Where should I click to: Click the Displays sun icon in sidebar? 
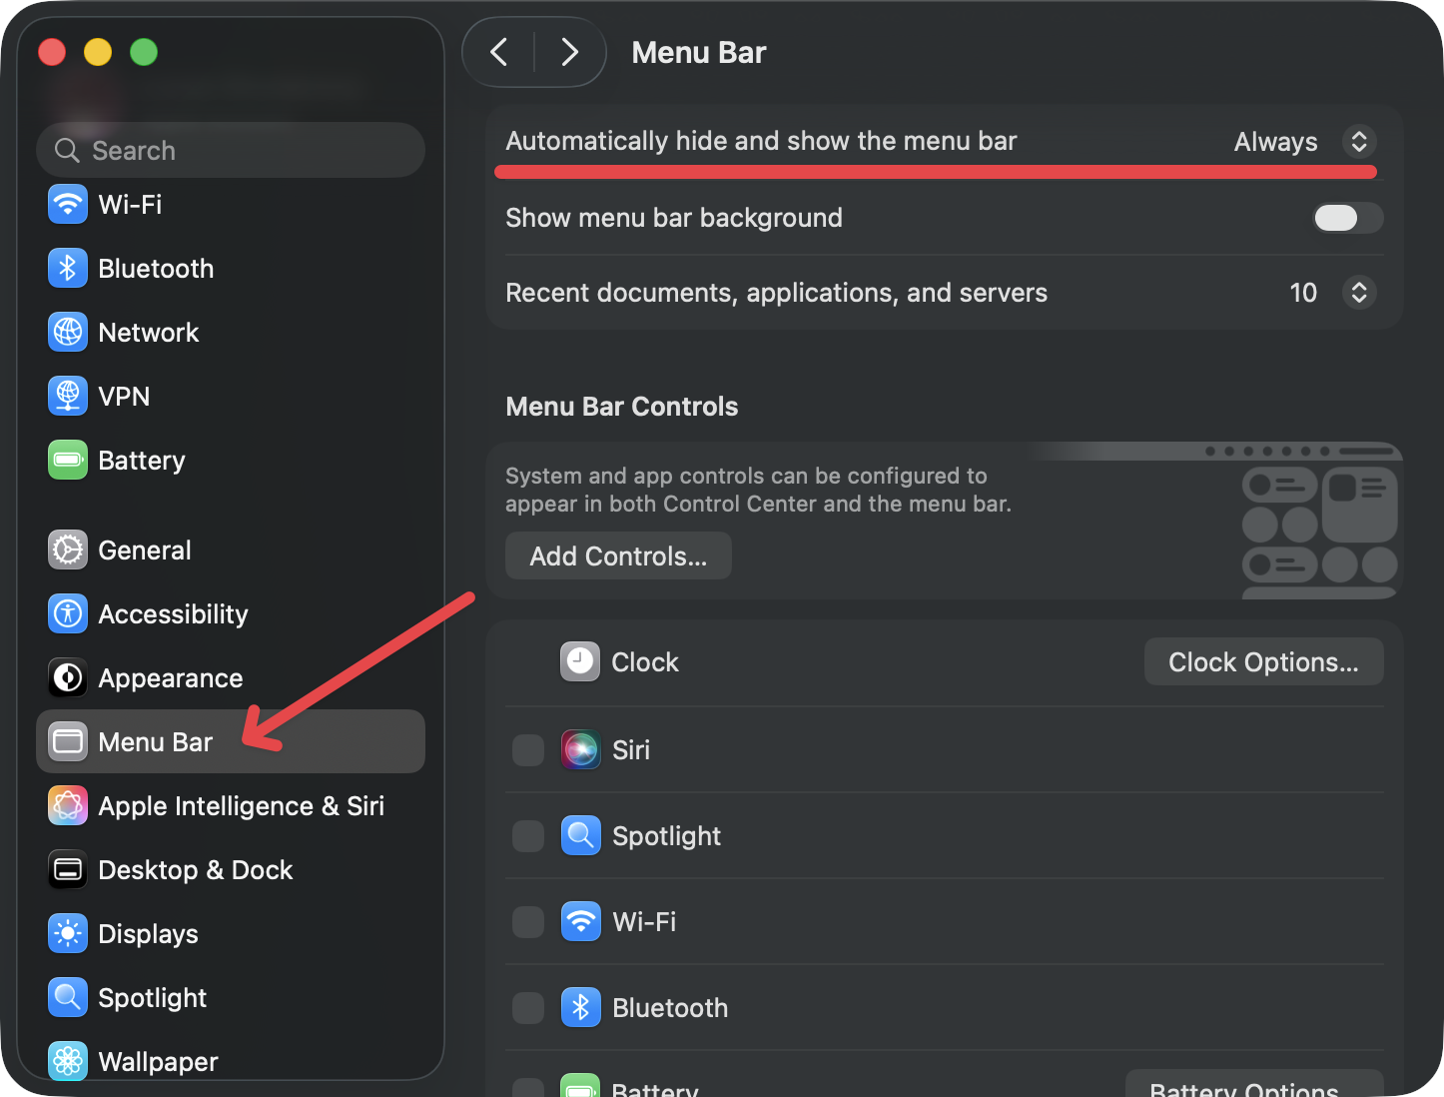tap(68, 934)
